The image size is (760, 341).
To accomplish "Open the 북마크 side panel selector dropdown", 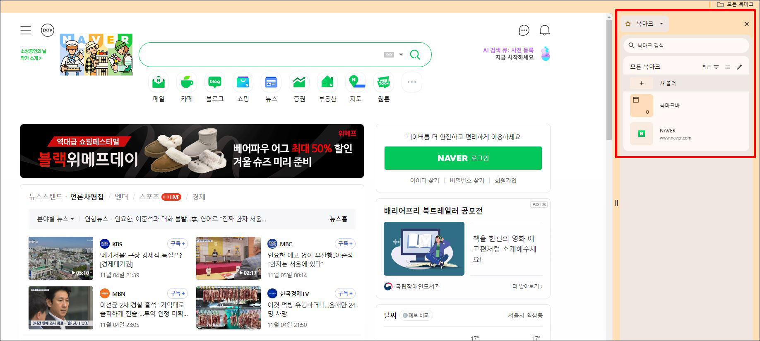I will tap(645, 24).
